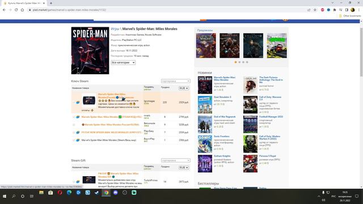Open Gotham Knights link
Image resolution: width=363 pixels, height=204 pixels.
[222, 156]
